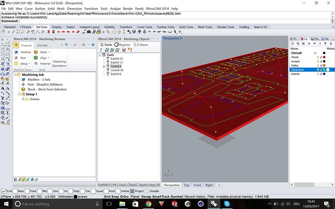Open the Setup dropdown in Machine Setup

(x=29, y=63)
